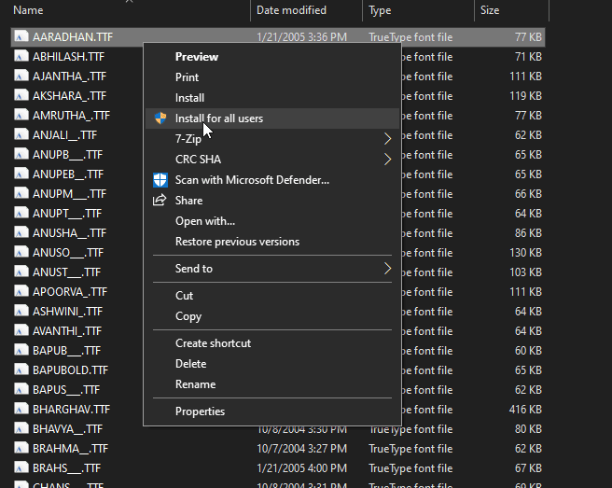Click the shield icon beside Install for all users

point(160,119)
